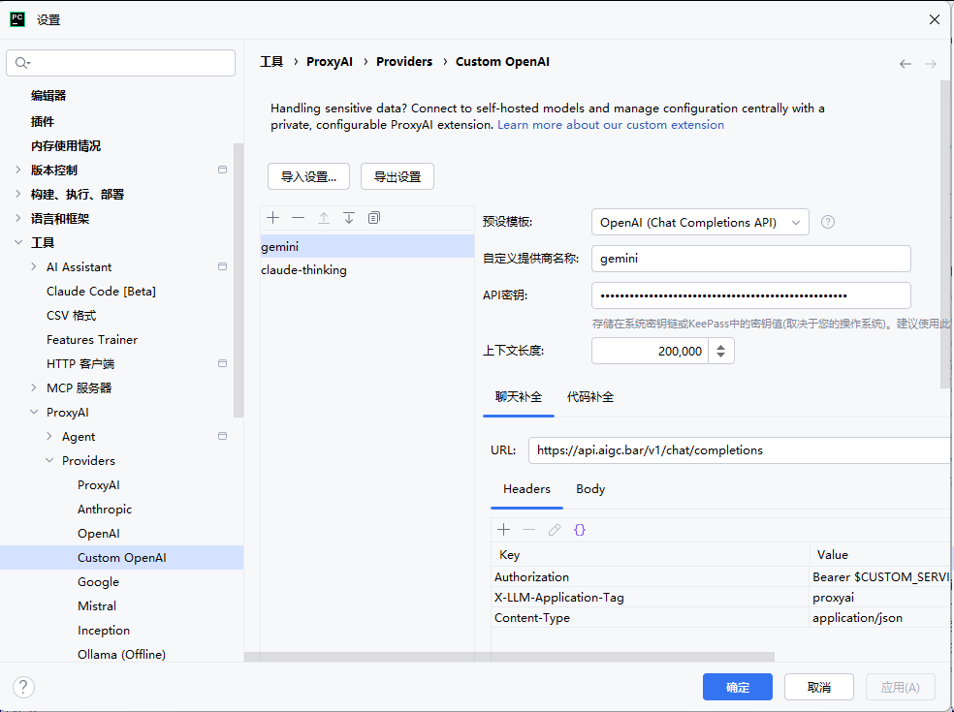Select the Content-Type header row

pos(719,618)
